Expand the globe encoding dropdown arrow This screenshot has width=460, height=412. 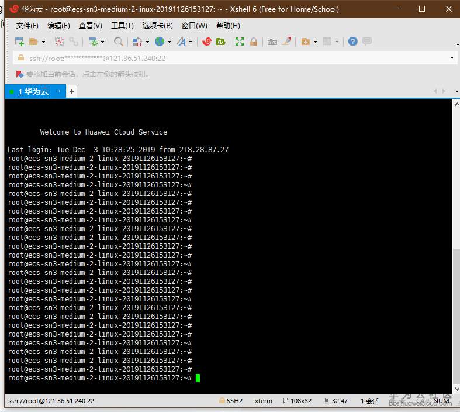[x=170, y=42]
